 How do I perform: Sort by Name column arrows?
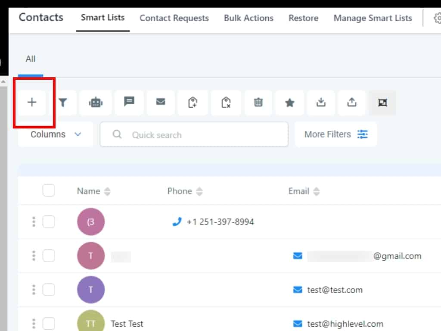click(107, 191)
